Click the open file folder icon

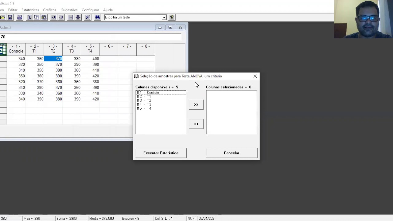(2, 17)
